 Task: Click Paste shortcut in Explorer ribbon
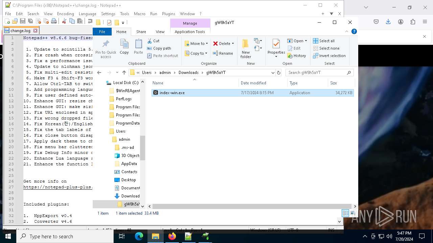[162, 56]
